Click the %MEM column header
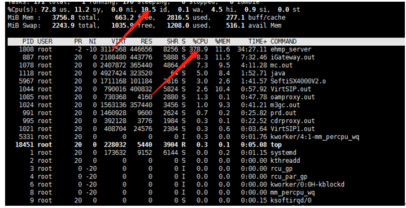This screenshot has width=406, height=208. [x=222, y=41]
